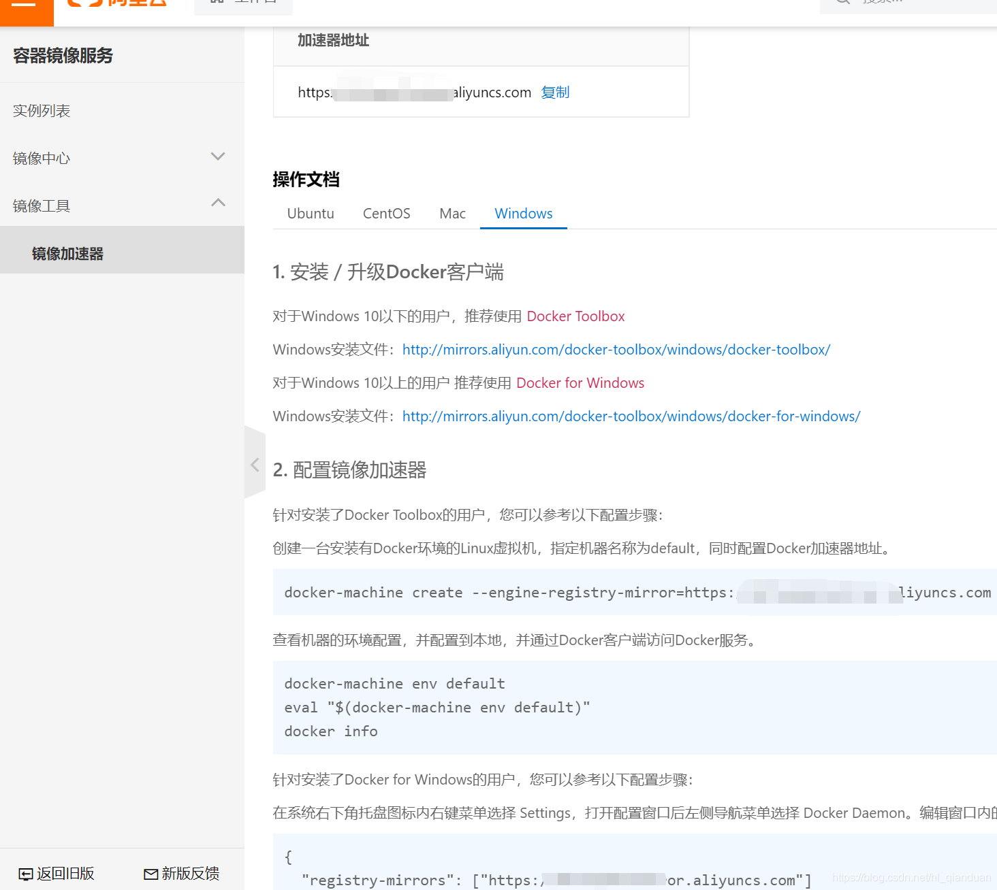Image resolution: width=997 pixels, height=890 pixels.
Task: Collapse the 镜像工具 chevron
Action: pyautogui.click(x=218, y=203)
